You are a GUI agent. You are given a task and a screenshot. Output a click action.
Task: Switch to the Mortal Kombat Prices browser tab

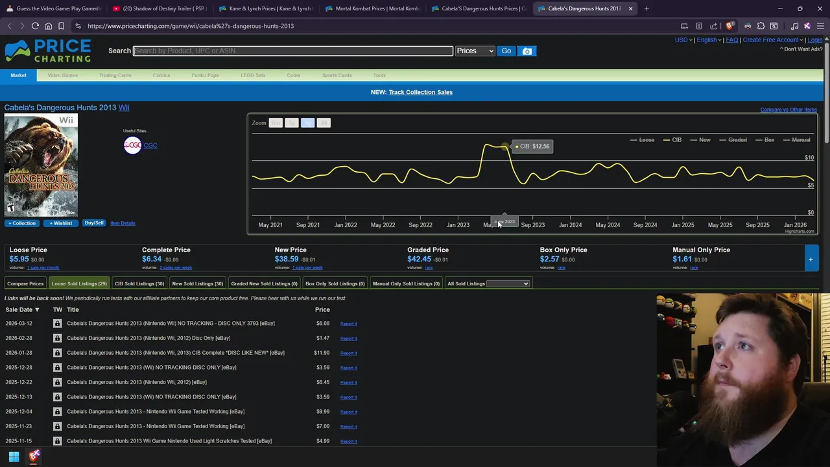click(372, 8)
